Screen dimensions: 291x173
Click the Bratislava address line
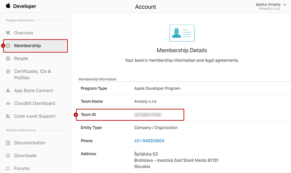tap(176, 160)
